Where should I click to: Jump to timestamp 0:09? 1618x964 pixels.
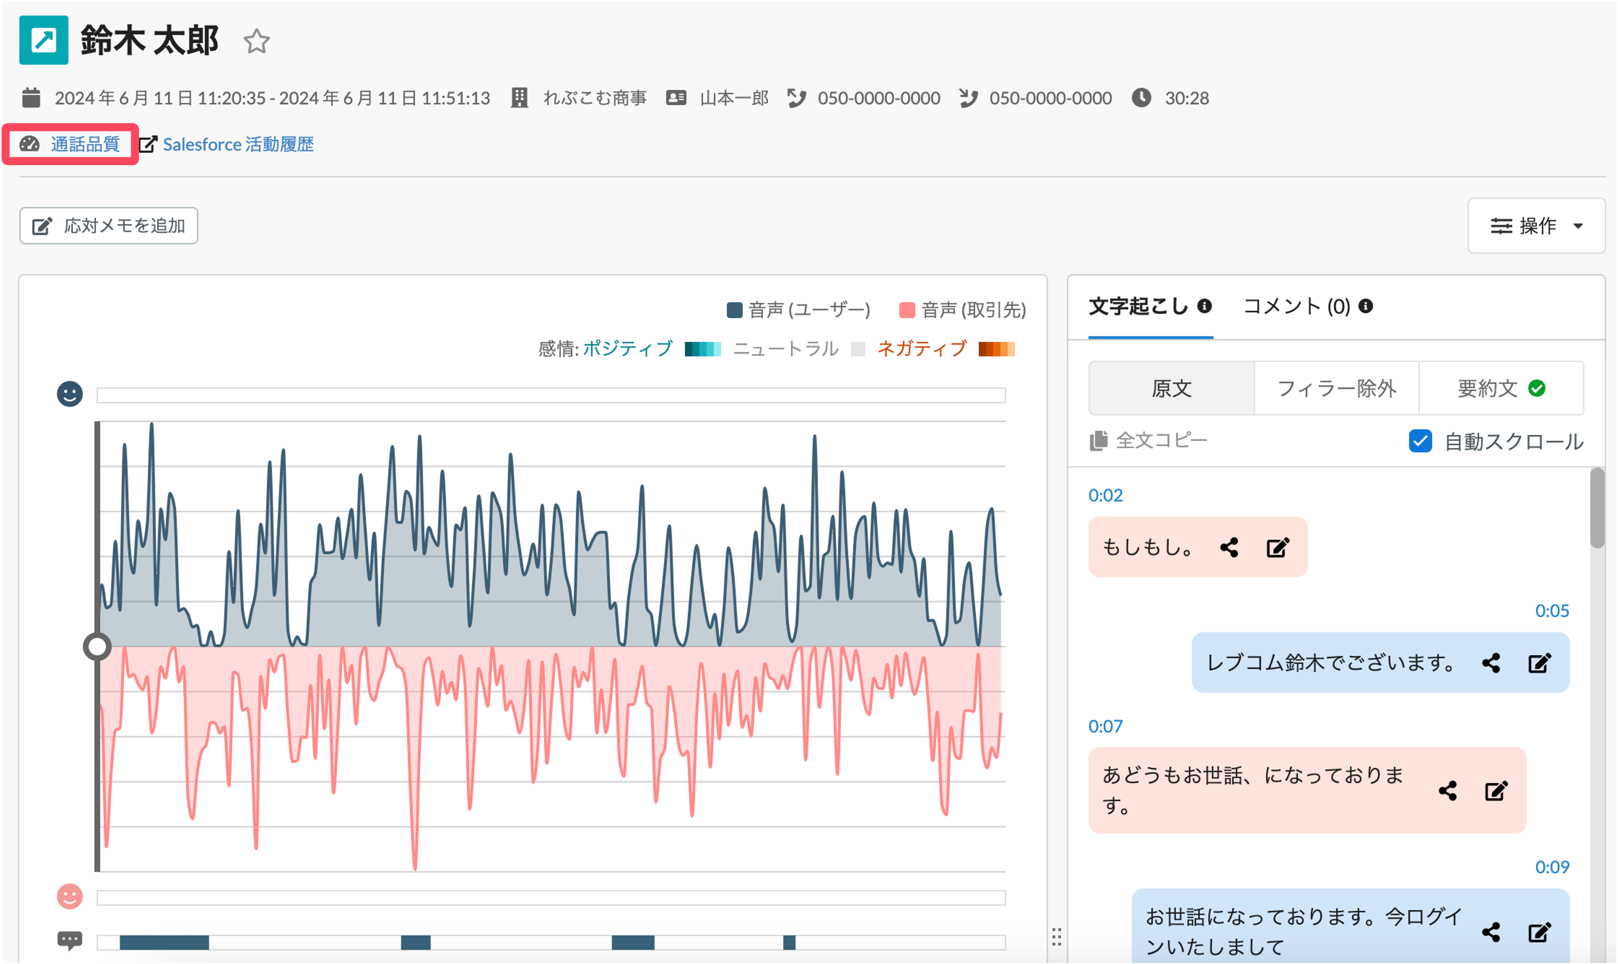pos(1552,867)
